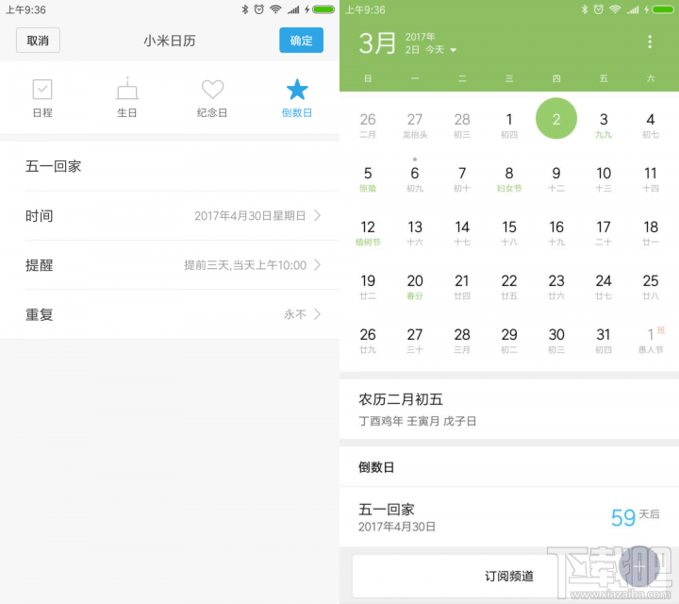Viewport: 679px width, 604px height.
Task: Select the 日程 schedule checkbox icon
Action: (x=42, y=90)
